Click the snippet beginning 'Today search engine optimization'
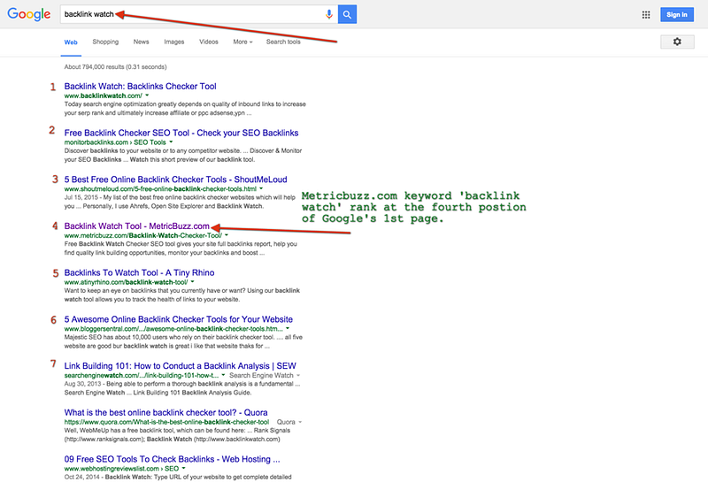Viewport: 708px width, 482px height. 185,108
